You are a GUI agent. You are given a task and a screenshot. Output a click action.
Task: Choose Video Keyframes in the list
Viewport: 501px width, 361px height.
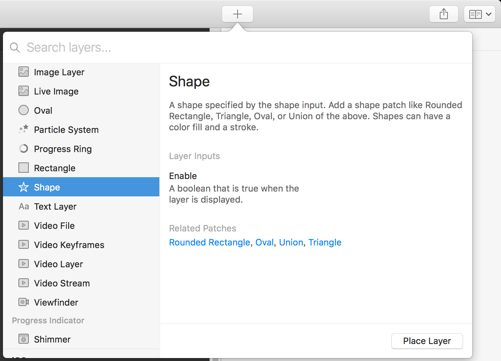tap(69, 245)
